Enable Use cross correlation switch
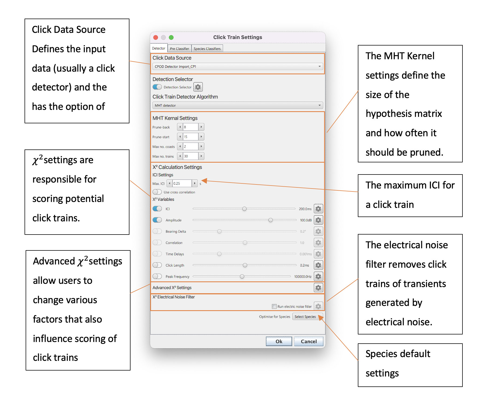Image resolution: width=487 pixels, height=398 pixels. pyautogui.click(x=157, y=192)
